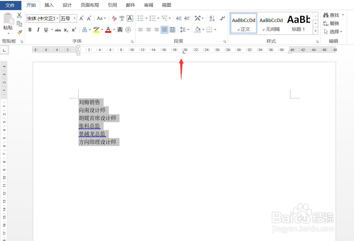Apply distributed alignment
The image size is (354, 241).
[172, 30]
